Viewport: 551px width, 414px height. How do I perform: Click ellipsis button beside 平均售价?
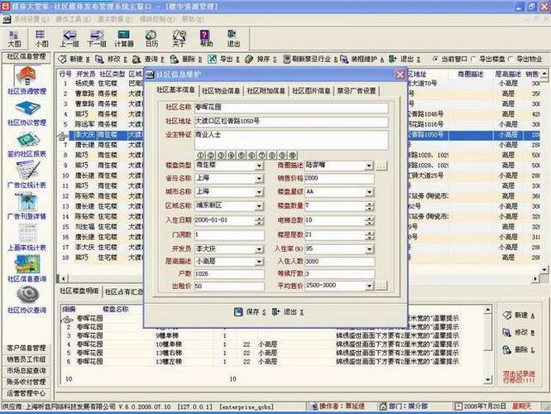point(381,286)
